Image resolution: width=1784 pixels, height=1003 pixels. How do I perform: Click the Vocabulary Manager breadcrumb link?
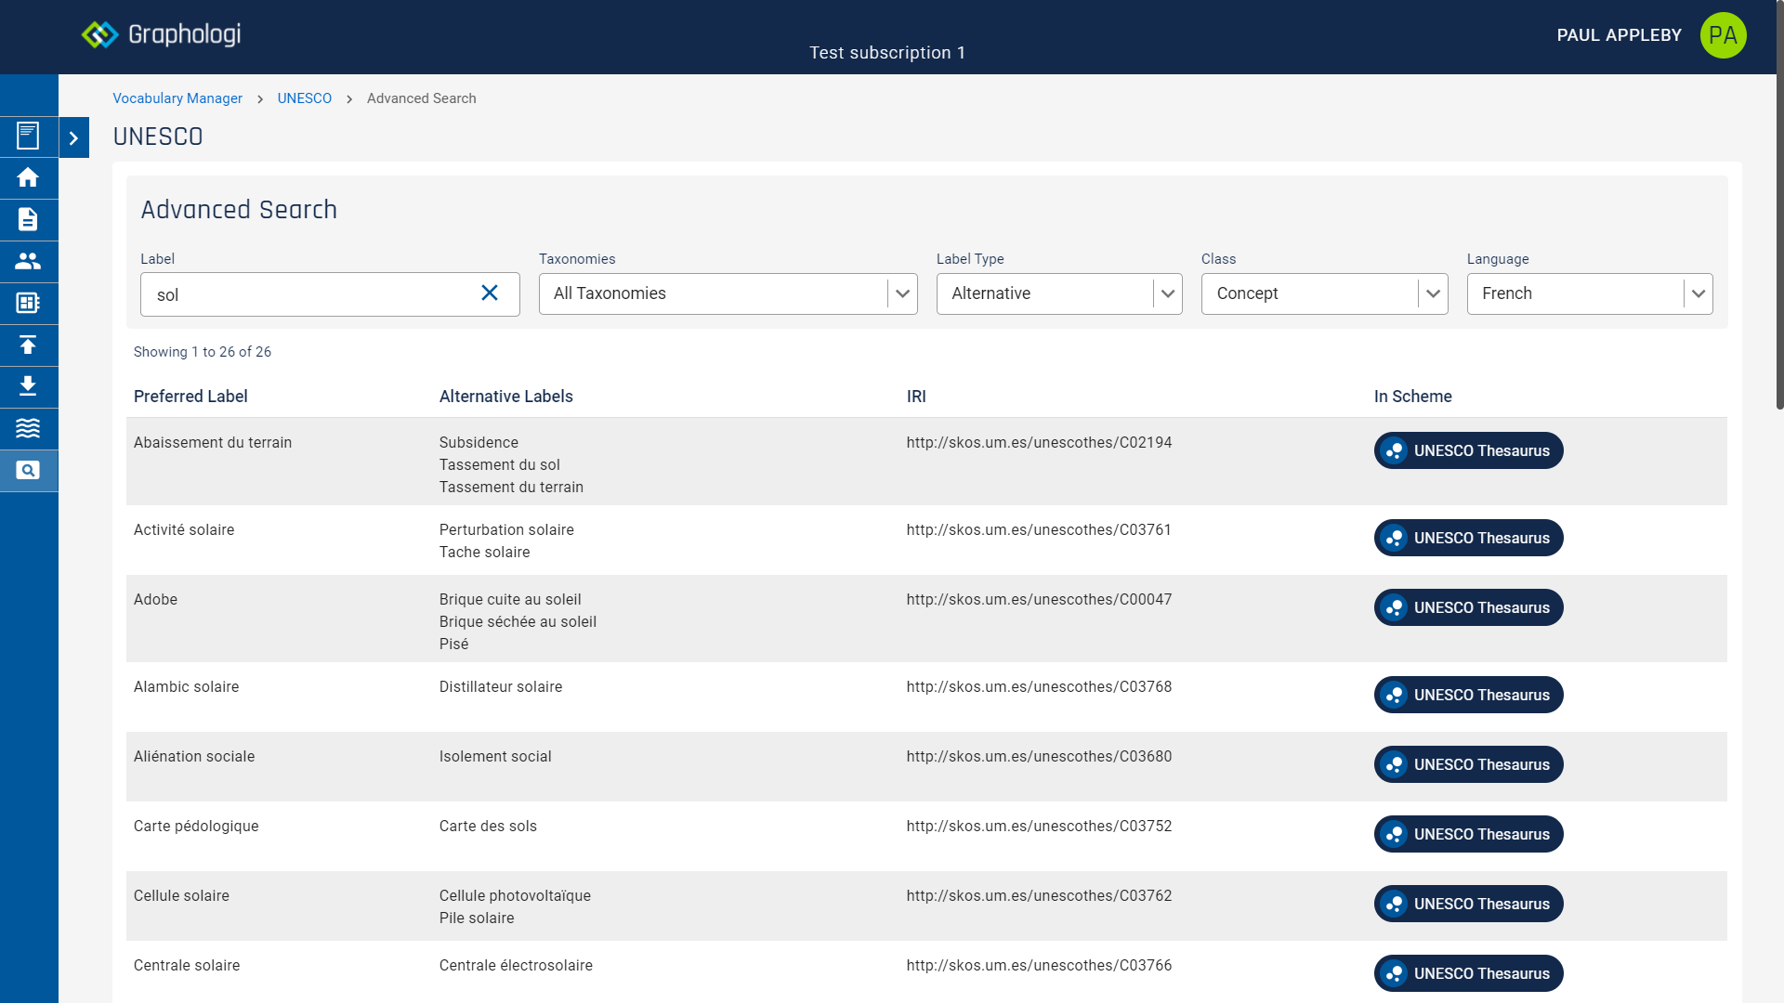[x=177, y=98]
